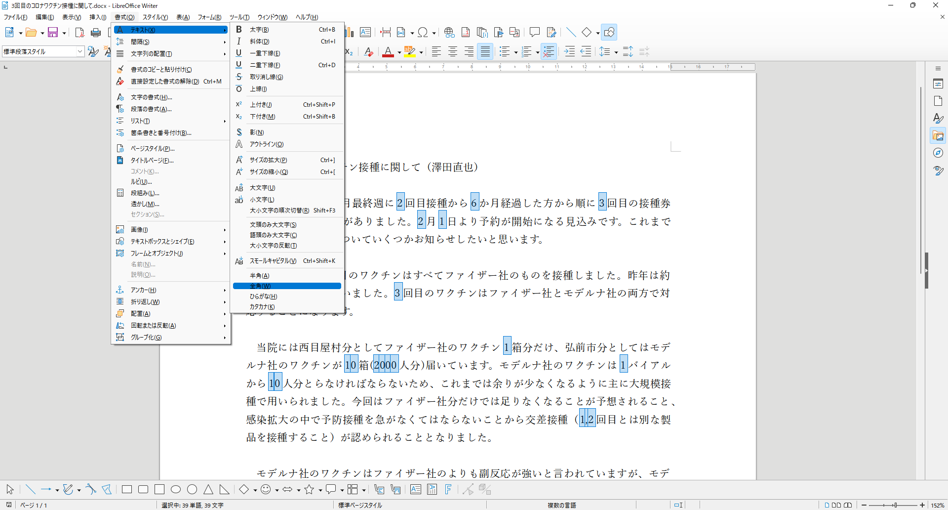Viewport: 948px width, 510px height.
Task: Toggle unordered bullet list
Action: pyautogui.click(x=505, y=51)
